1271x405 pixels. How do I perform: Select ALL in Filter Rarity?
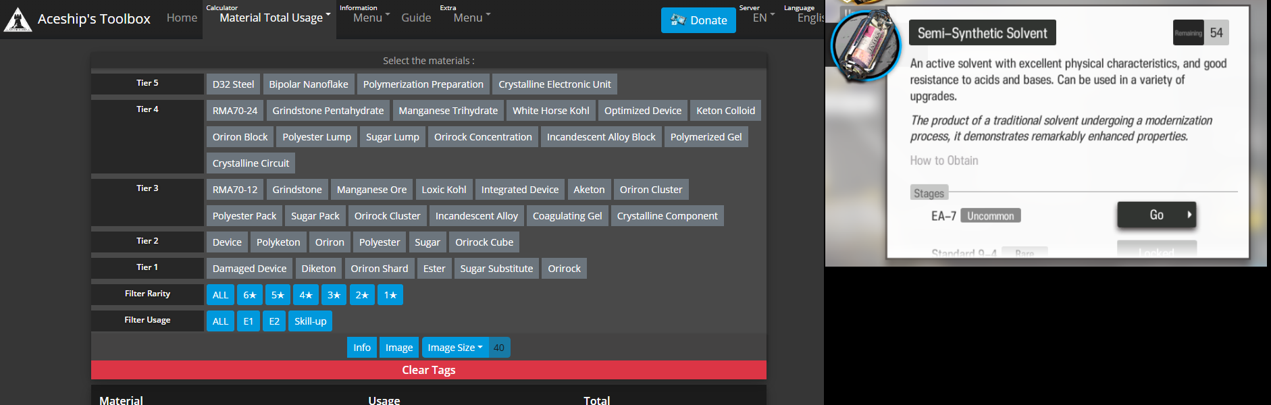point(221,295)
